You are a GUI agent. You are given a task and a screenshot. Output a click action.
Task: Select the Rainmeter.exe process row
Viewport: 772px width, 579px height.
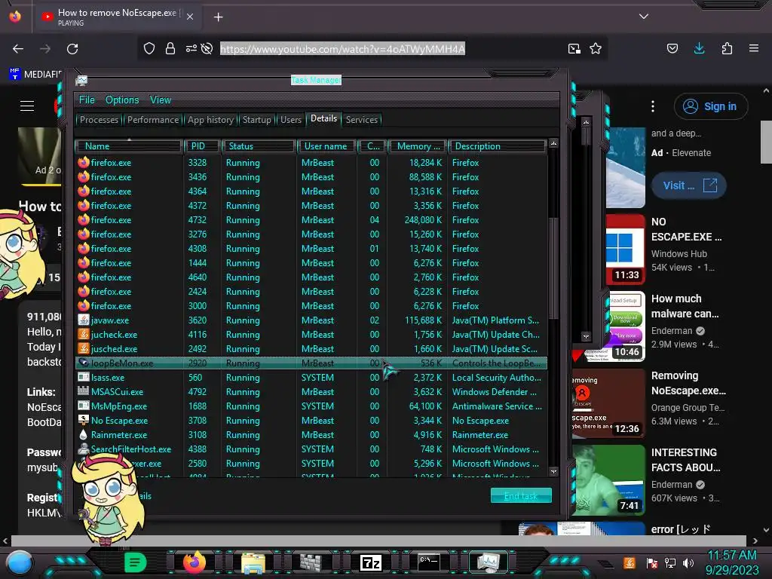pyautogui.click(x=311, y=435)
